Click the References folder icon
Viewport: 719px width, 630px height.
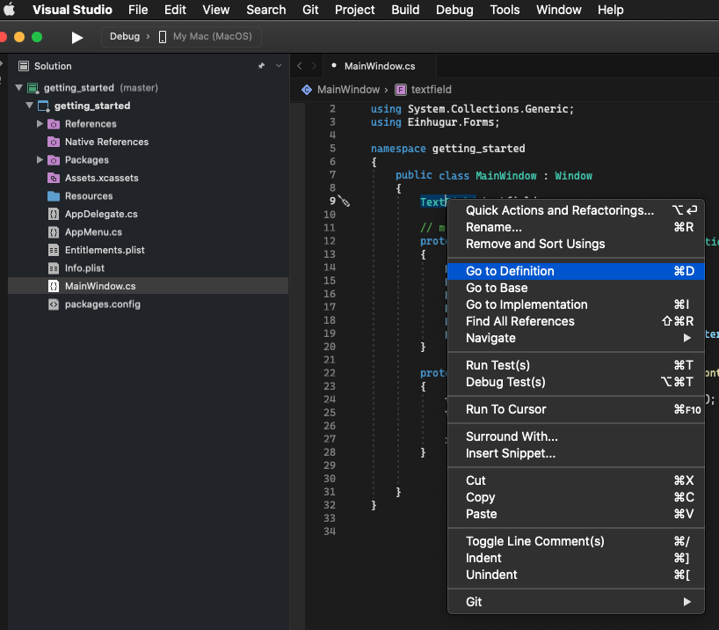click(54, 124)
